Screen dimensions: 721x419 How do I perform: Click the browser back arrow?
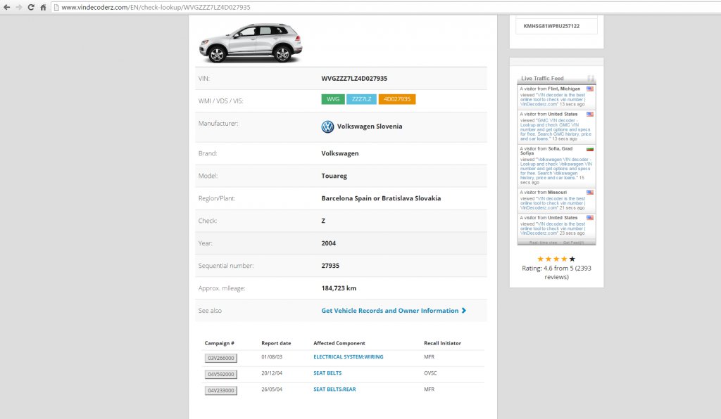point(7,7)
